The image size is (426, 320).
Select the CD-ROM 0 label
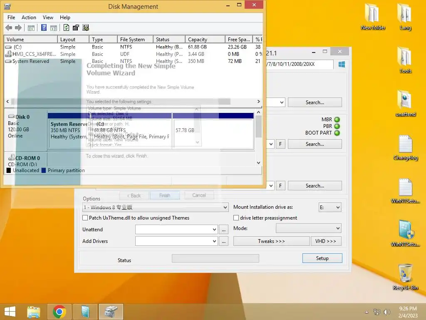[28, 158]
